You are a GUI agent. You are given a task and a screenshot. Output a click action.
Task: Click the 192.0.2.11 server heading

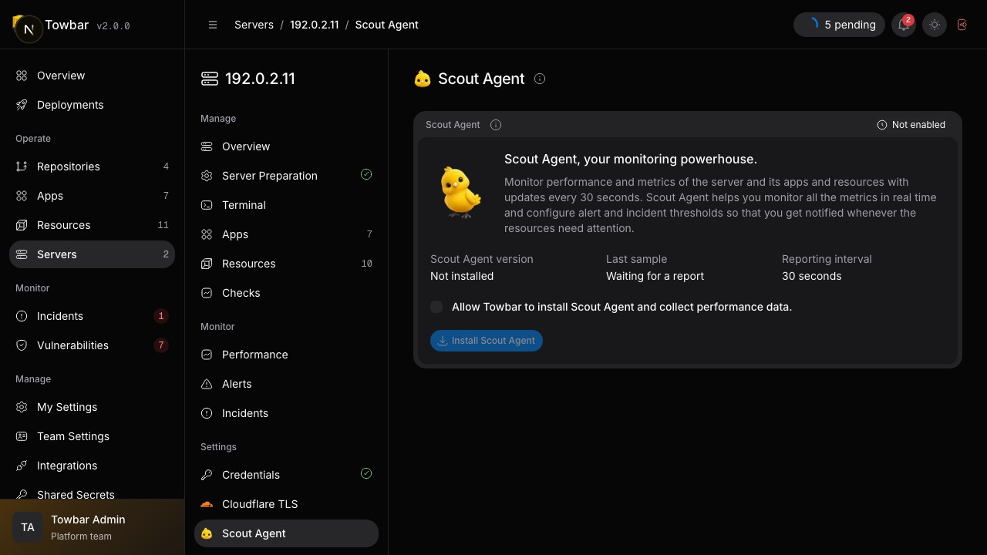[x=260, y=79]
